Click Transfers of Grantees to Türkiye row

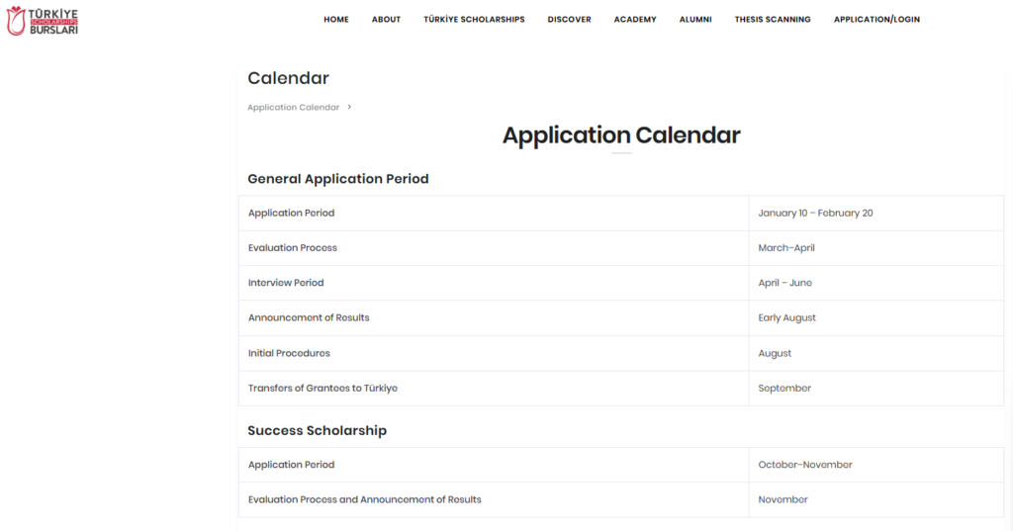coord(322,389)
